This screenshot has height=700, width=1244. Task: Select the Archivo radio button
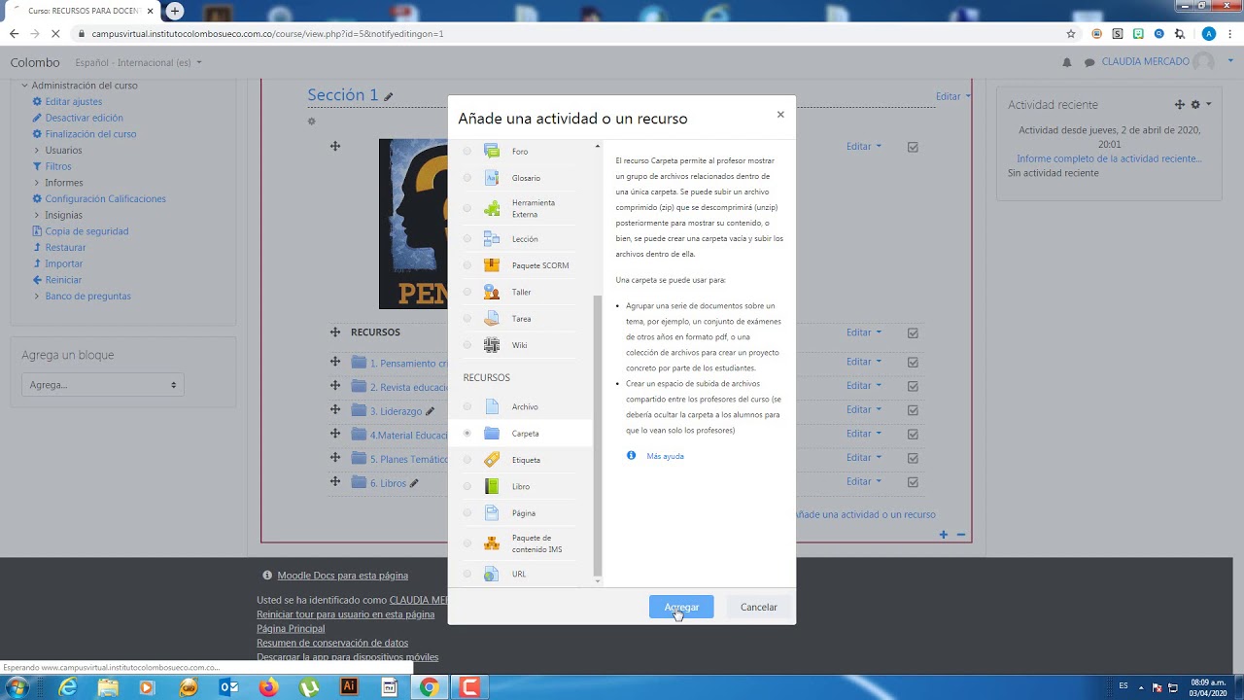click(467, 406)
